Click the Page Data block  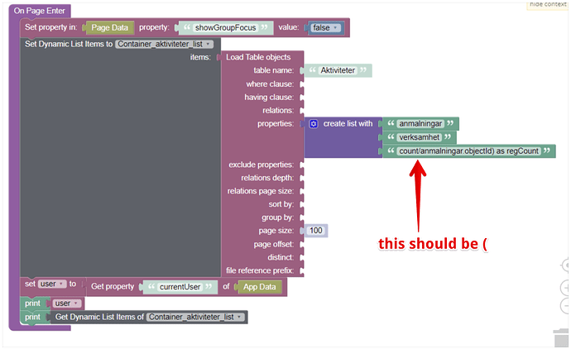tap(109, 27)
